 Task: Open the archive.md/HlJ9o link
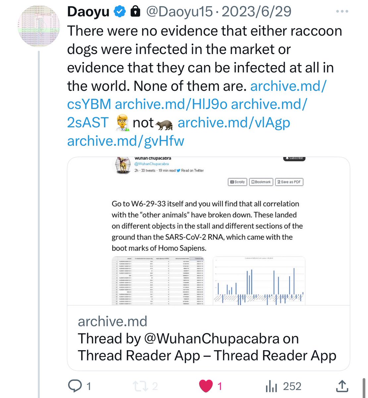[171, 104]
